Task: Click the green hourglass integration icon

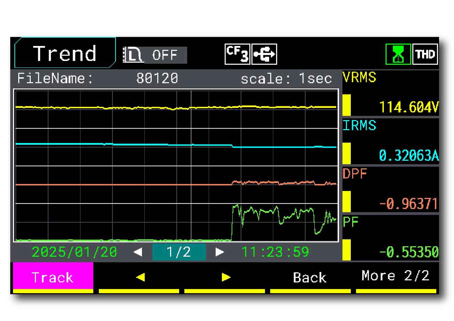Action: (x=398, y=54)
